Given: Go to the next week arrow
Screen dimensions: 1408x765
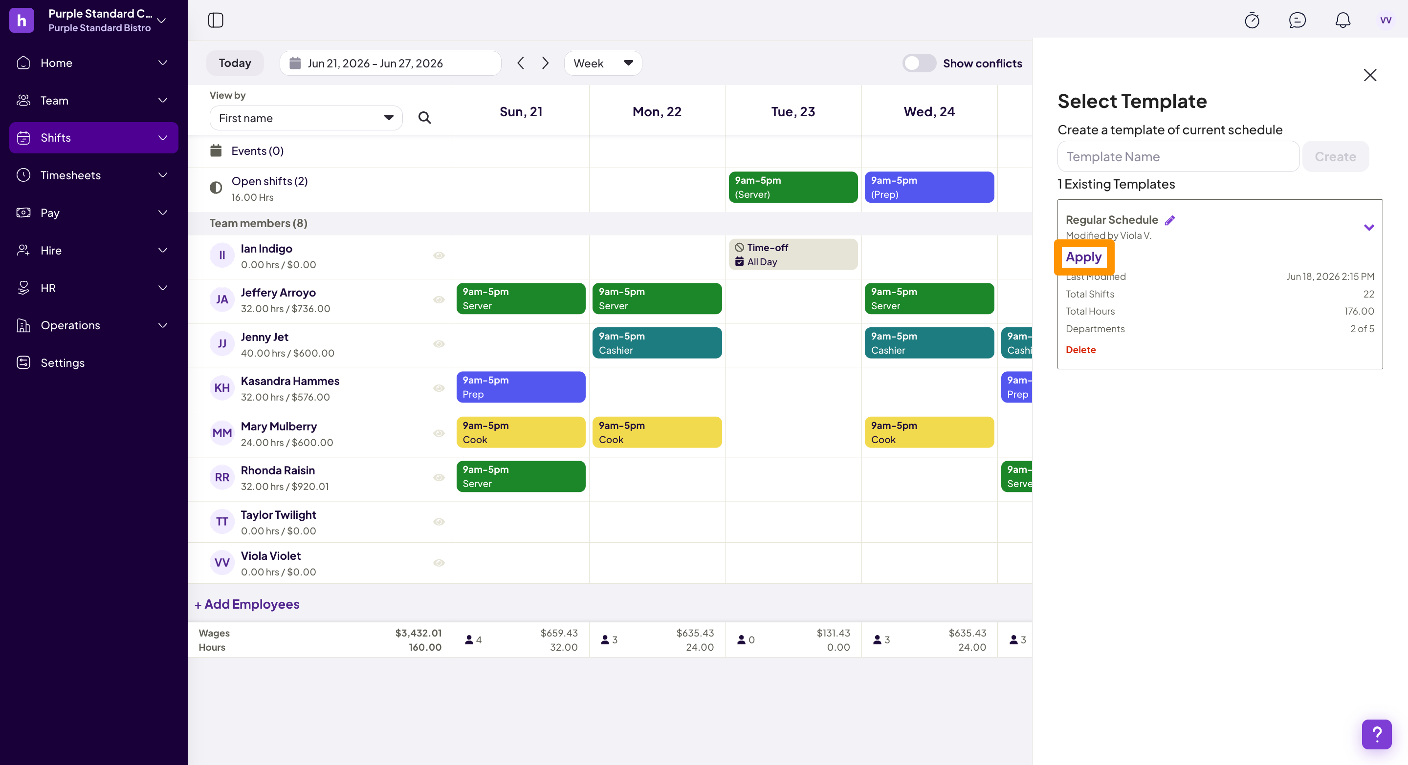Looking at the screenshot, I should point(545,64).
